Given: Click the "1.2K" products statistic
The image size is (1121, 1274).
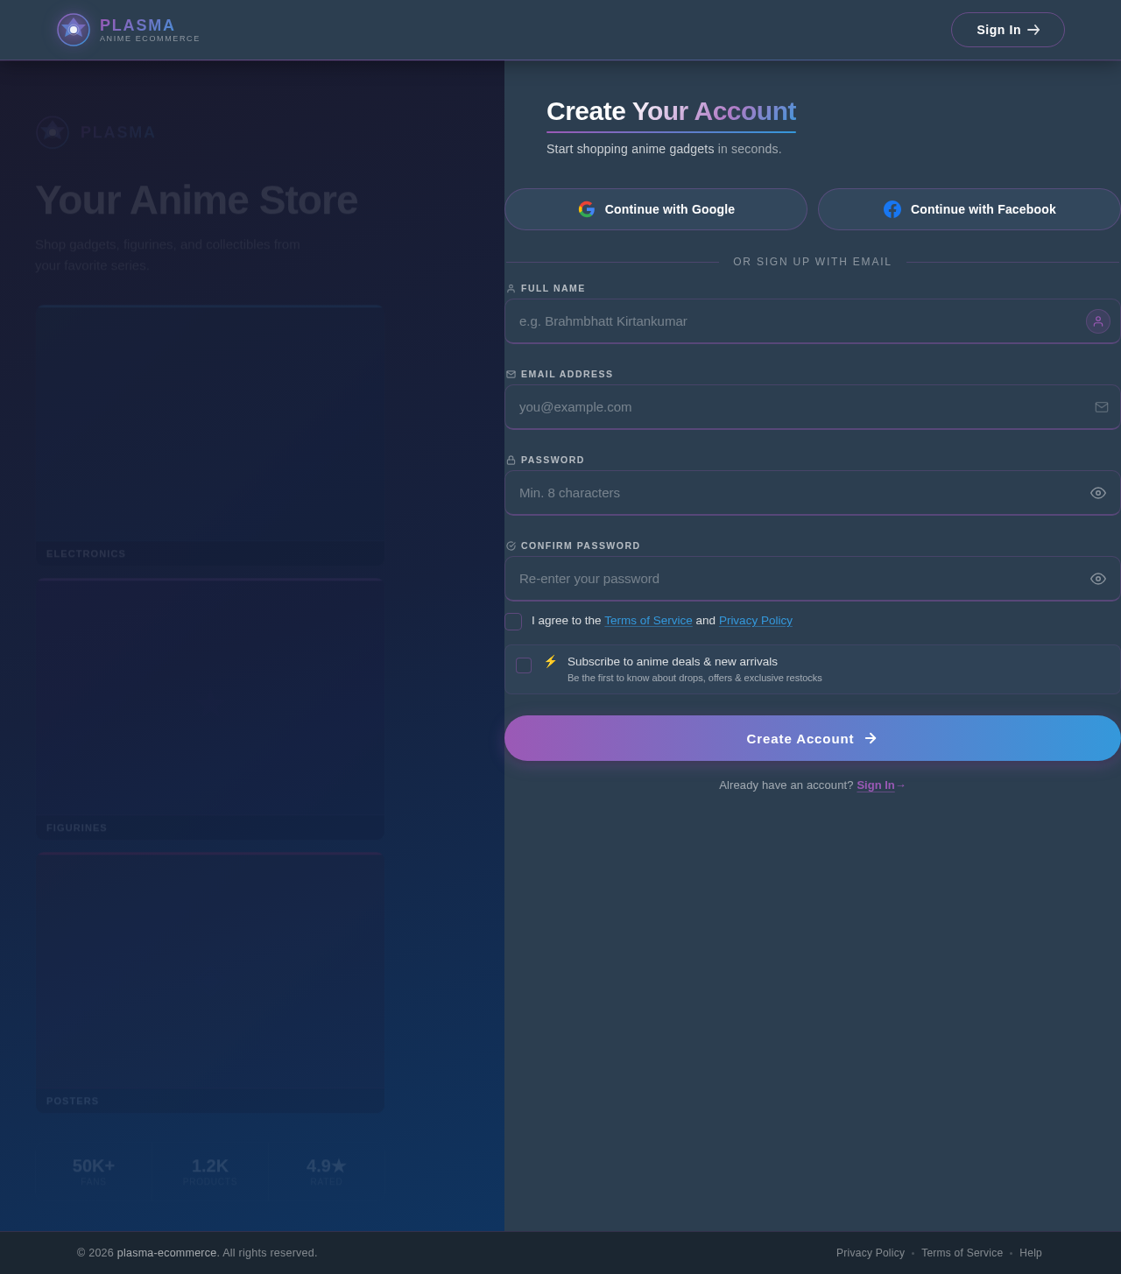Looking at the screenshot, I should tap(210, 1166).
